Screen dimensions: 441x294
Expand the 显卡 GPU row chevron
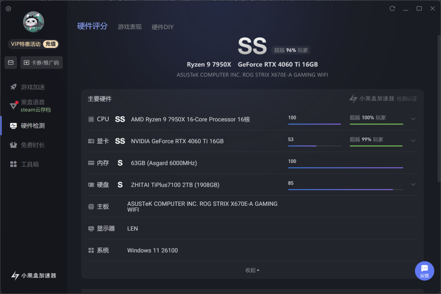point(413,140)
